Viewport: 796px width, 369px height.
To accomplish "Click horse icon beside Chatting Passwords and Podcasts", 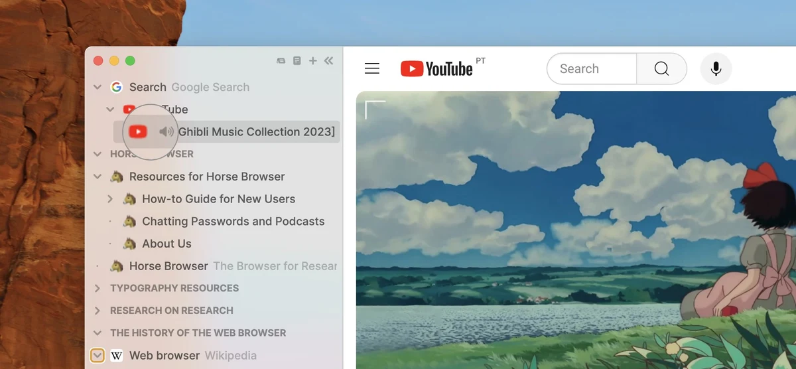I will coord(130,221).
